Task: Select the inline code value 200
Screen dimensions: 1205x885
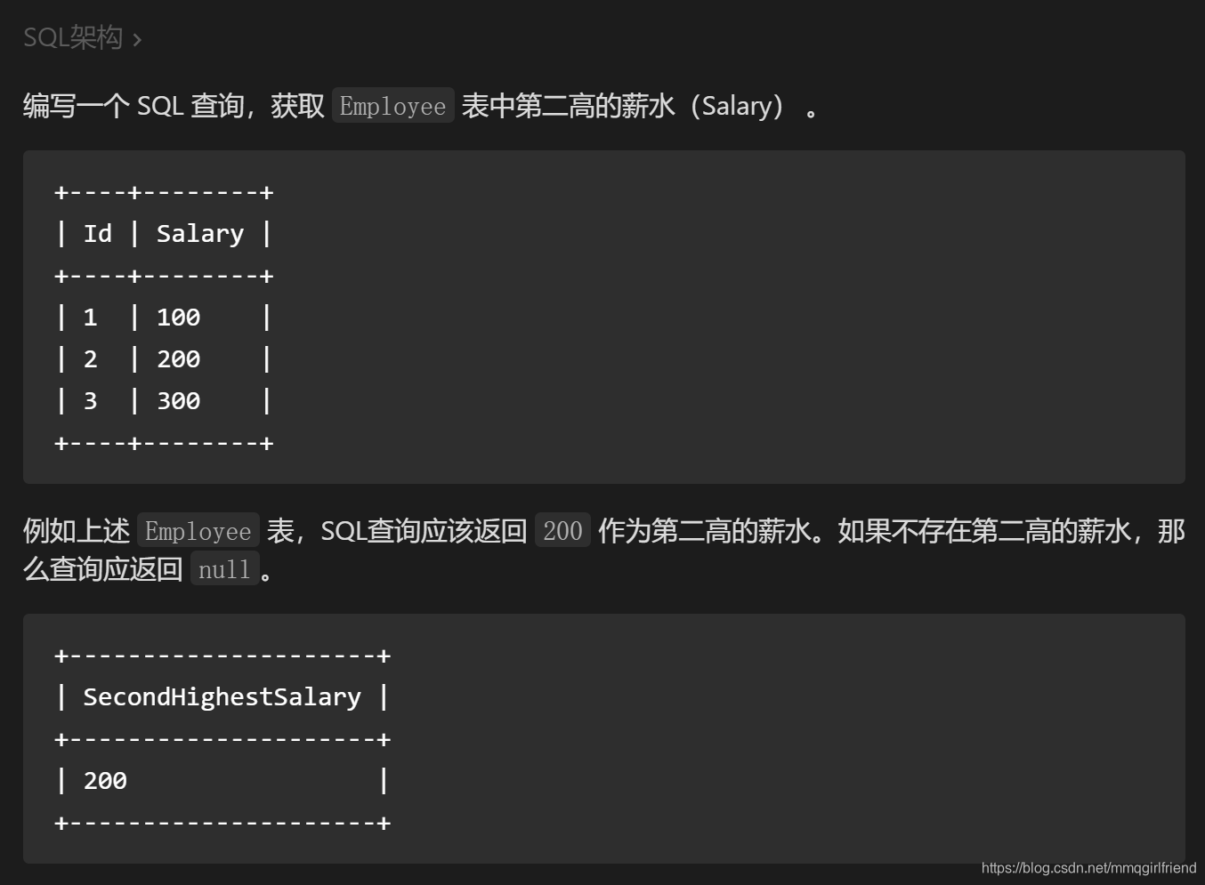Action: pos(562,531)
